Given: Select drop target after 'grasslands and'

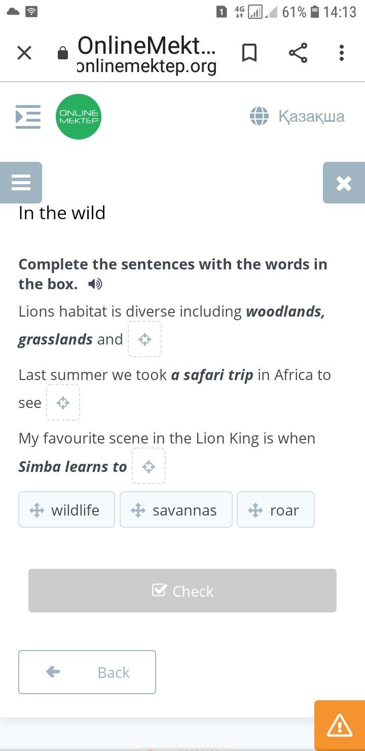Looking at the screenshot, I should pos(144,339).
